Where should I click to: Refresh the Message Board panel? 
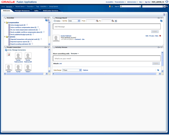point(161,21)
